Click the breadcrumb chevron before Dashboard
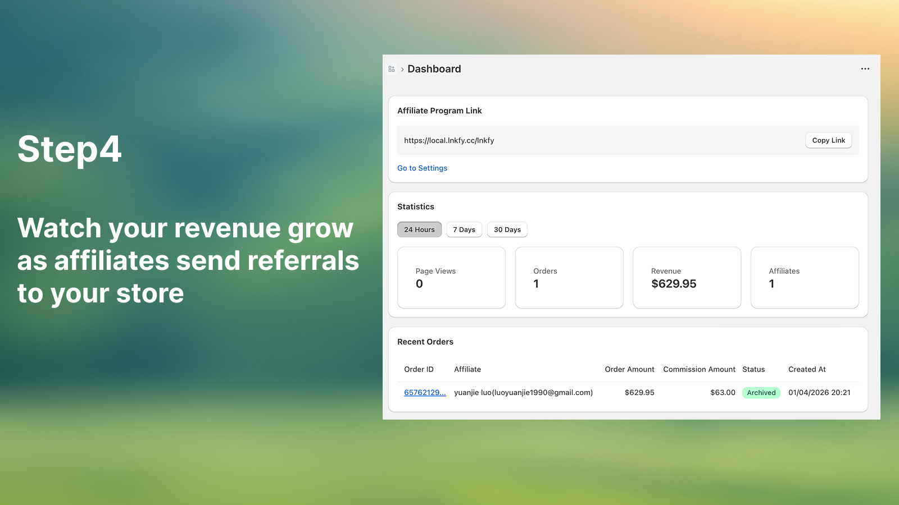Image resolution: width=899 pixels, height=505 pixels. tap(402, 70)
